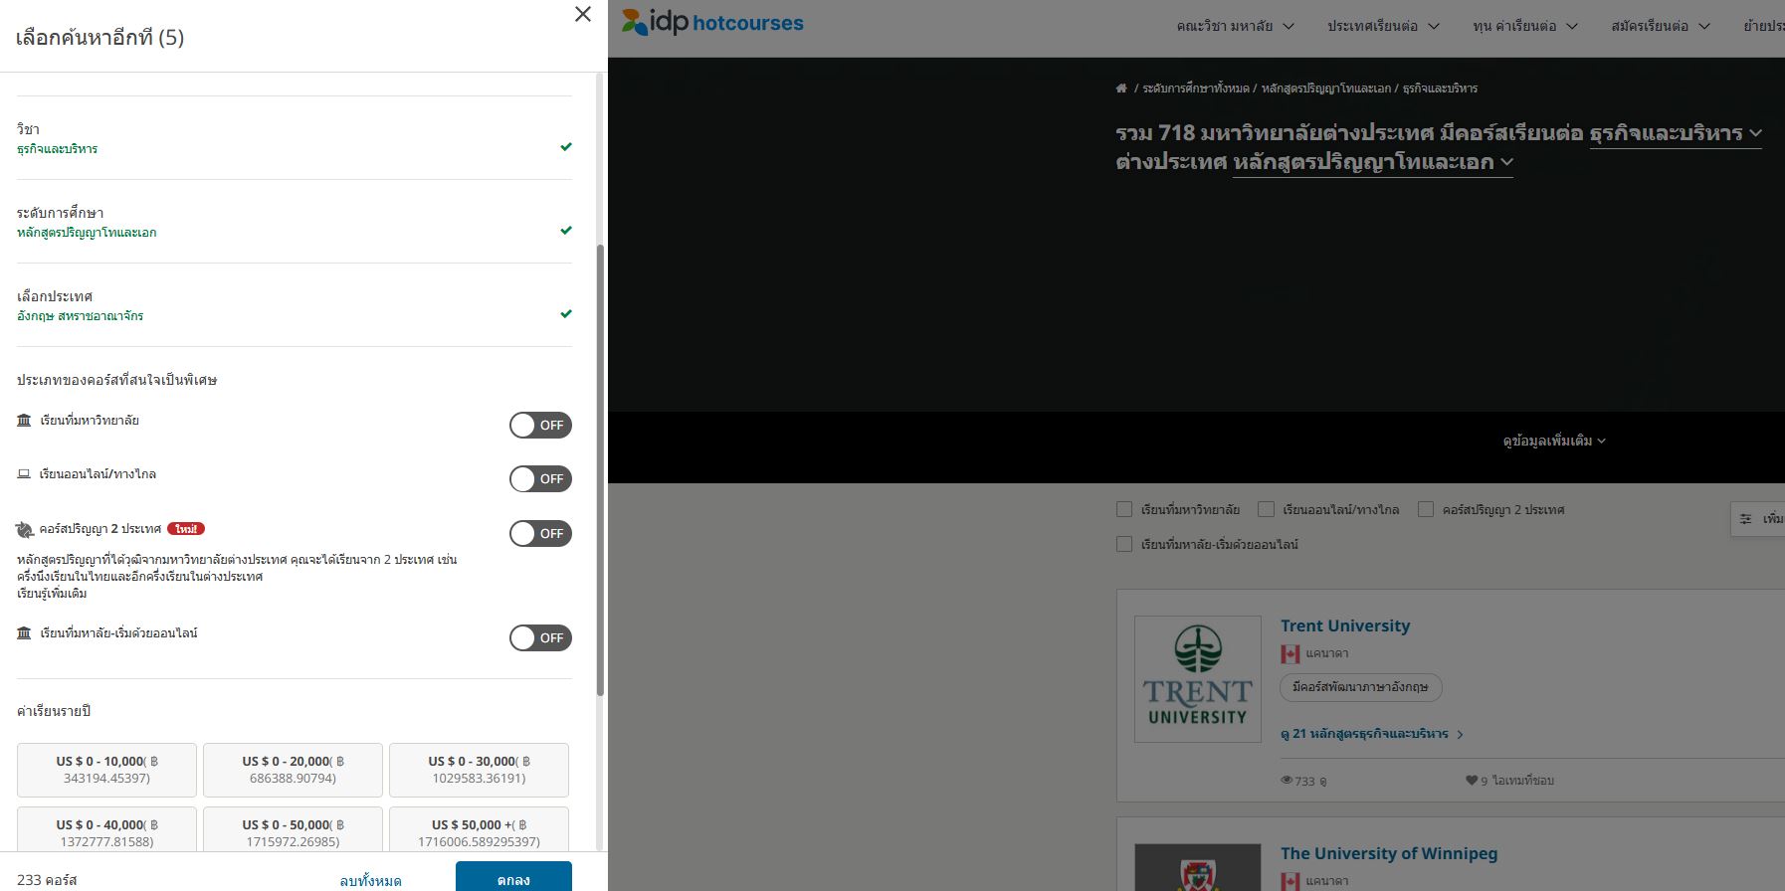The image size is (1785, 891).
Task: Click the University of Winnipeg logo thumbnail
Action: [1198, 867]
